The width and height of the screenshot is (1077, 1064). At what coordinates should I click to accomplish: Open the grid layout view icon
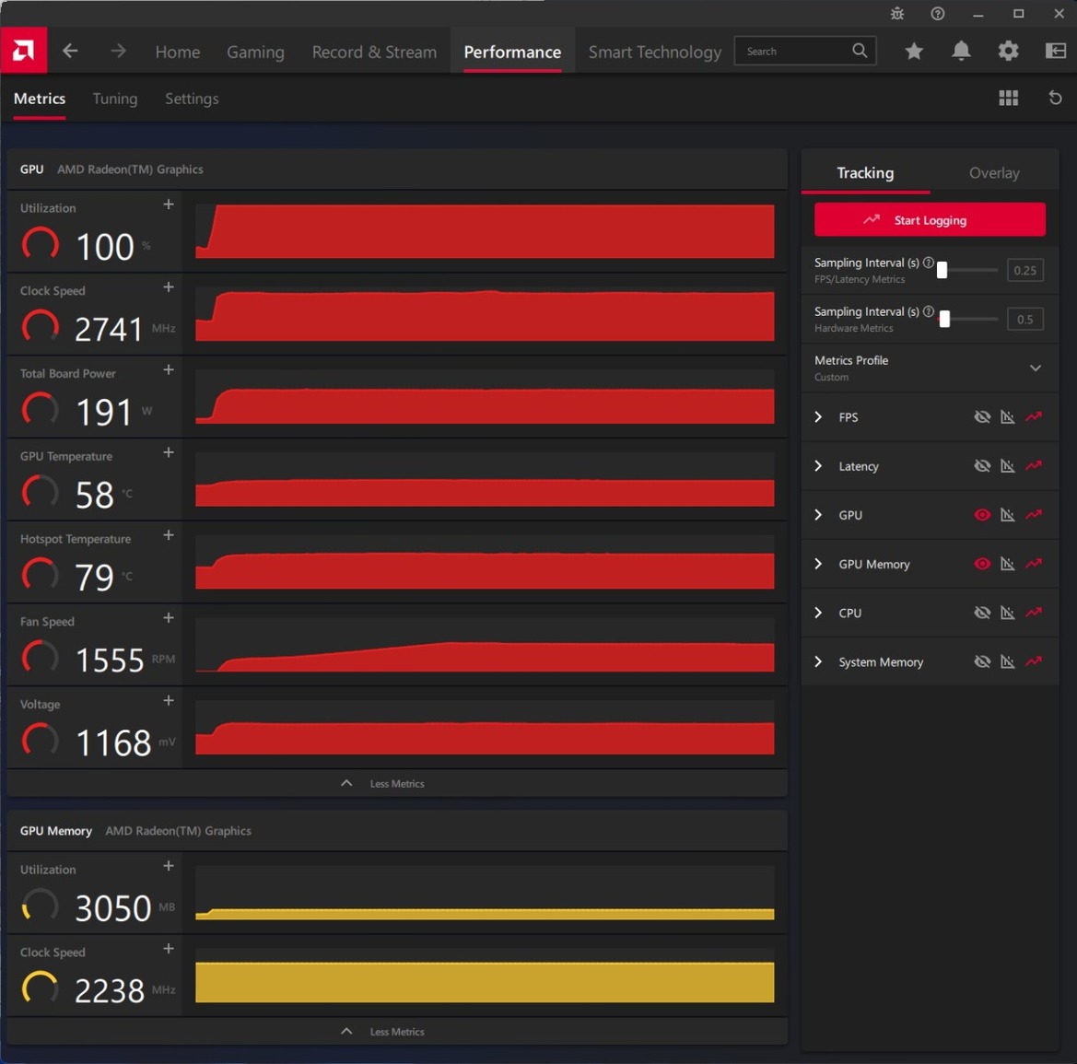pyautogui.click(x=1008, y=99)
